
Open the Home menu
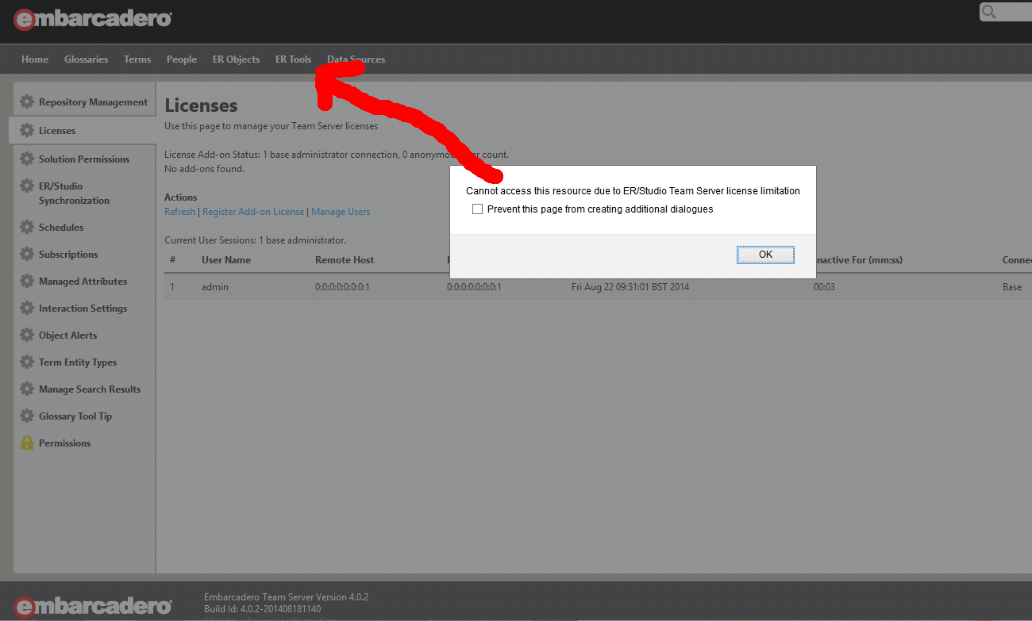point(35,59)
